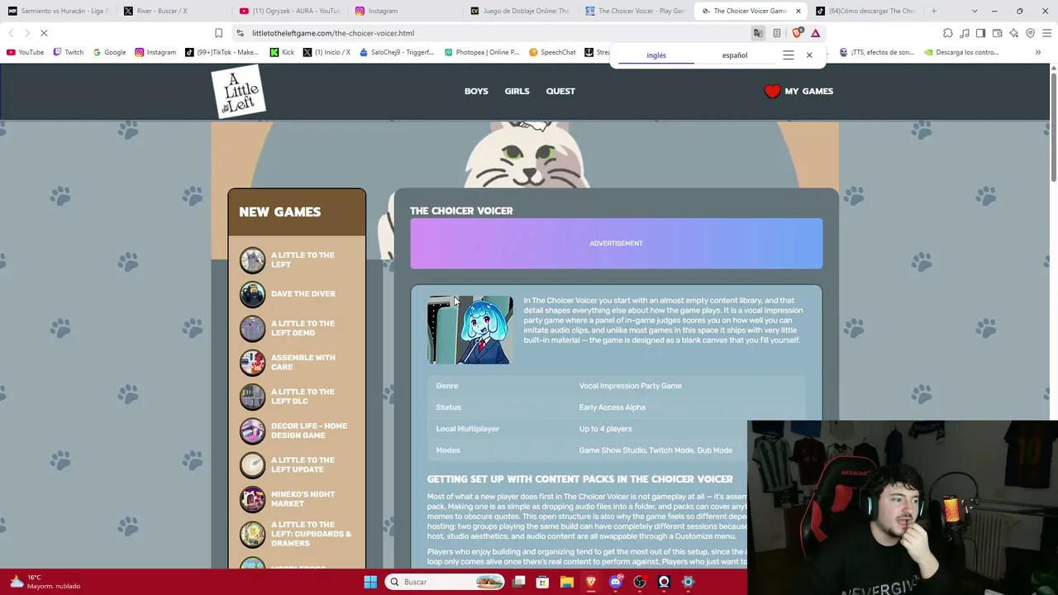Close the translate popup
The image size is (1058, 595).
[x=809, y=55]
